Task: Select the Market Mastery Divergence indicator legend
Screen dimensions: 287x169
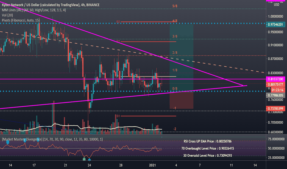Action: click(52, 139)
